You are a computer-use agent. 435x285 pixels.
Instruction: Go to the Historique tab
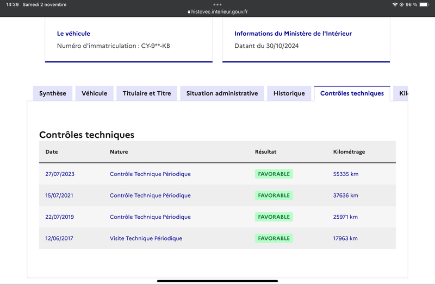tap(289, 93)
